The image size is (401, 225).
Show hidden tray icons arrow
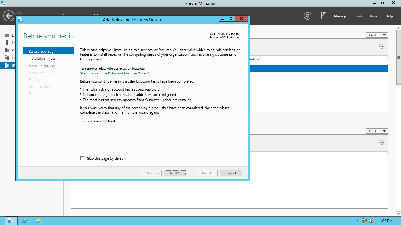[357, 221]
